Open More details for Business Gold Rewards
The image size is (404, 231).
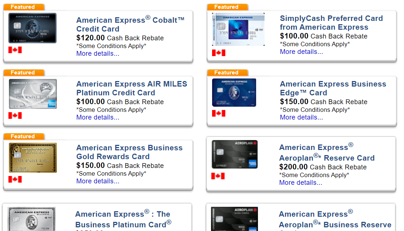[98, 181]
